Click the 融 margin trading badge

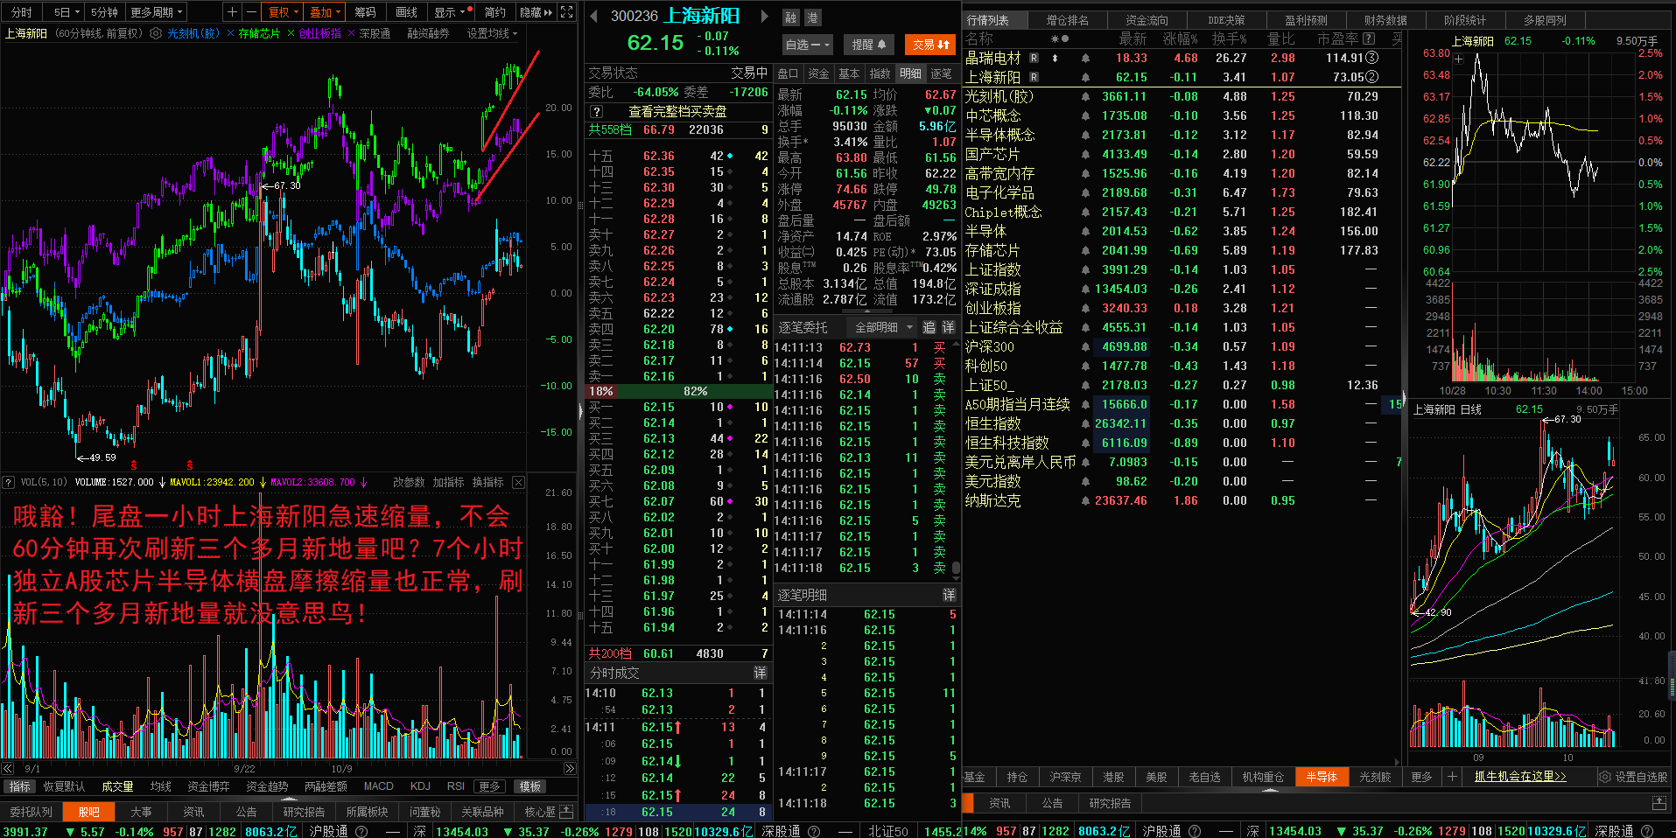point(791,17)
